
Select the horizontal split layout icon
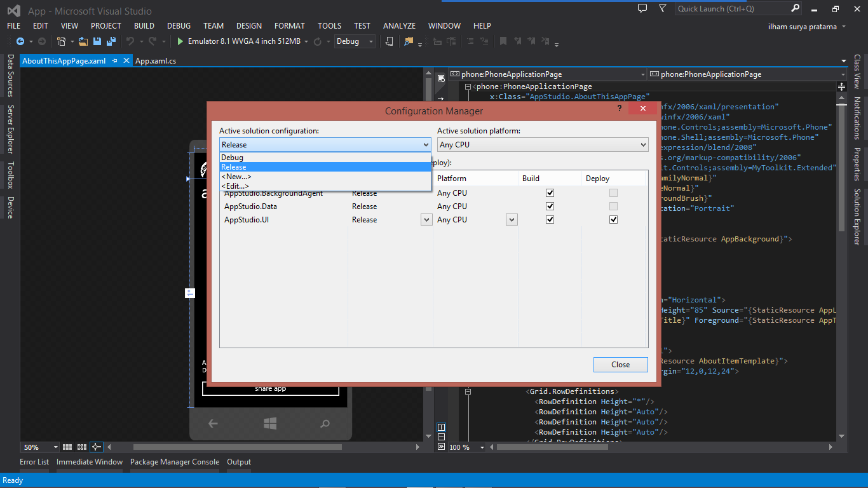pos(441,437)
